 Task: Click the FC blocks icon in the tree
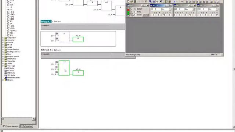[6, 70]
